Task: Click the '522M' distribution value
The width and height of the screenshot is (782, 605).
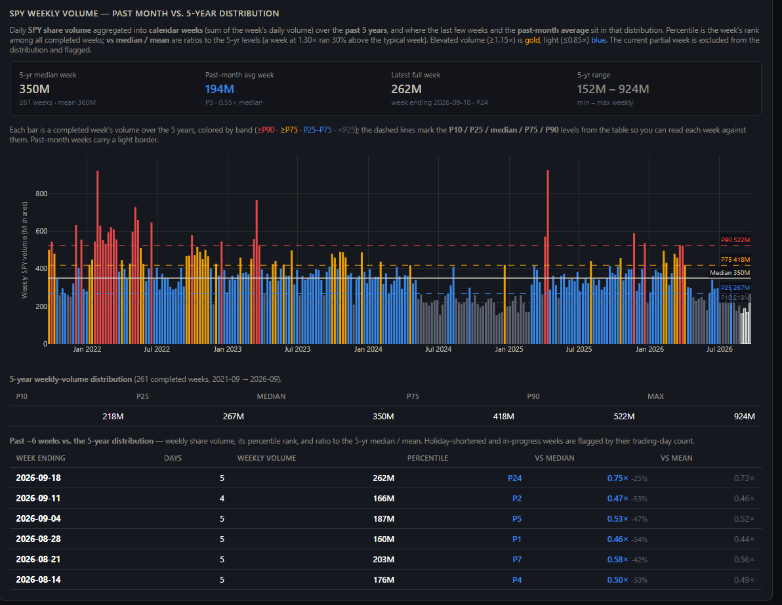Action: click(624, 417)
